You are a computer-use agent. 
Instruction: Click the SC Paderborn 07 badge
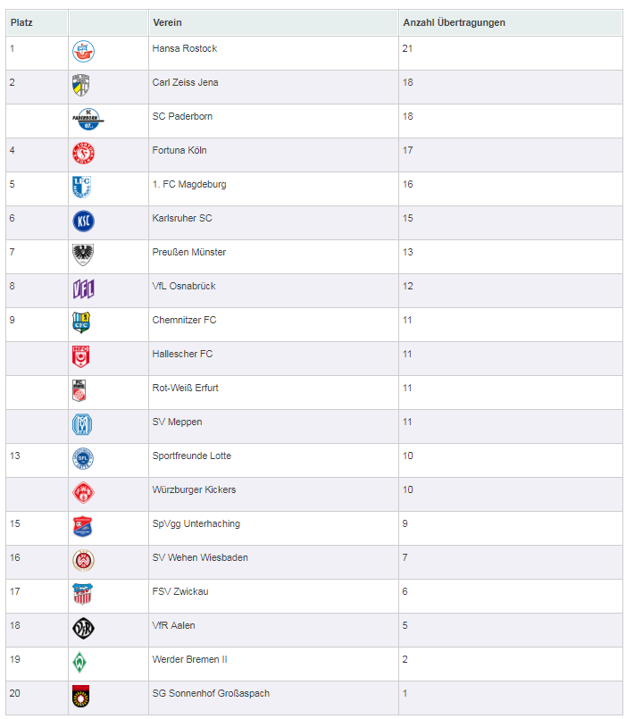88,119
